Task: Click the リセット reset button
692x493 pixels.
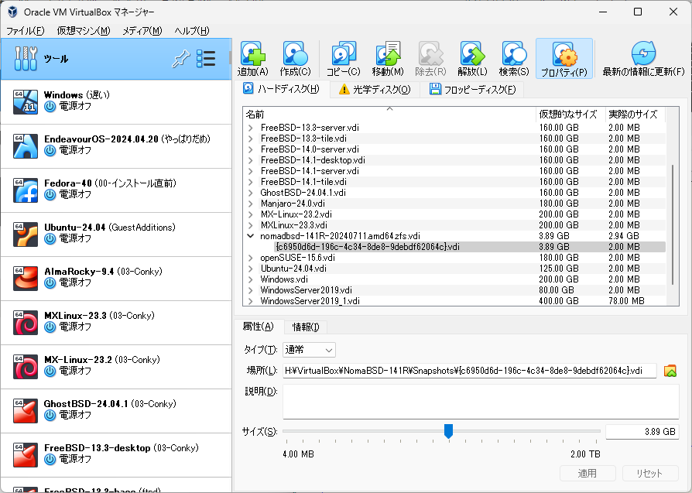Action: click(x=650, y=474)
